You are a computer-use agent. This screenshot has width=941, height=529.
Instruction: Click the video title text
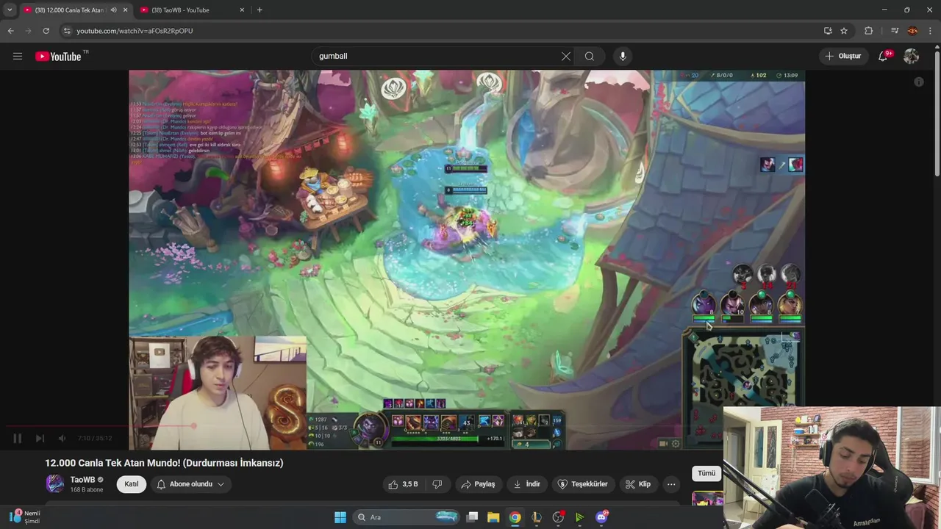tap(164, 463)
